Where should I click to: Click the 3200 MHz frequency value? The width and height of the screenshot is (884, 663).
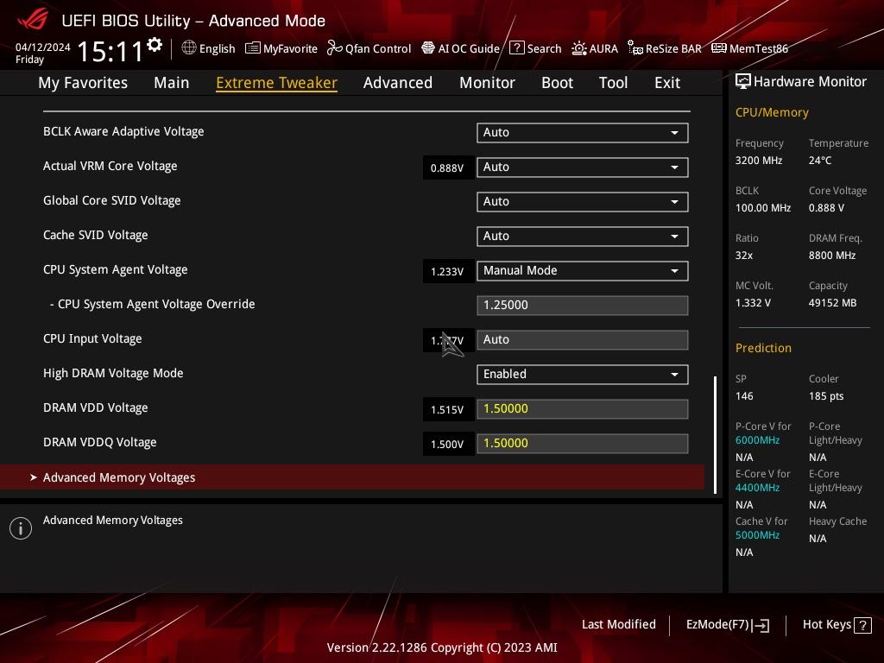(759, 161)
